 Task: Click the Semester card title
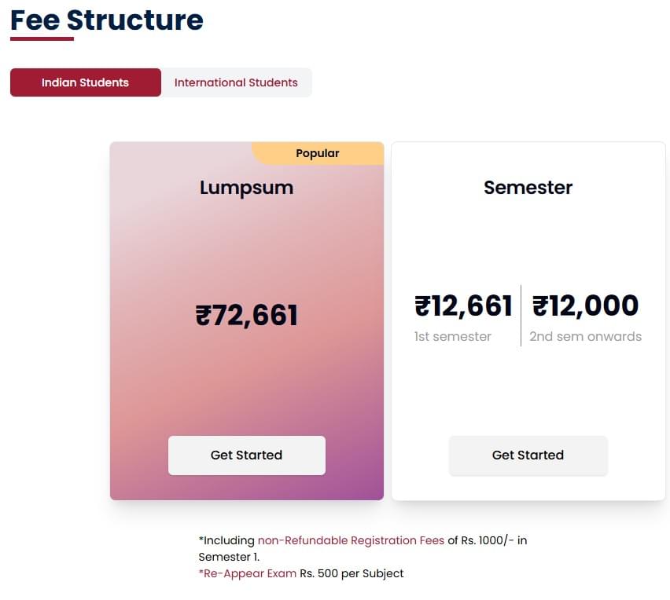click(x=528, y=188)
